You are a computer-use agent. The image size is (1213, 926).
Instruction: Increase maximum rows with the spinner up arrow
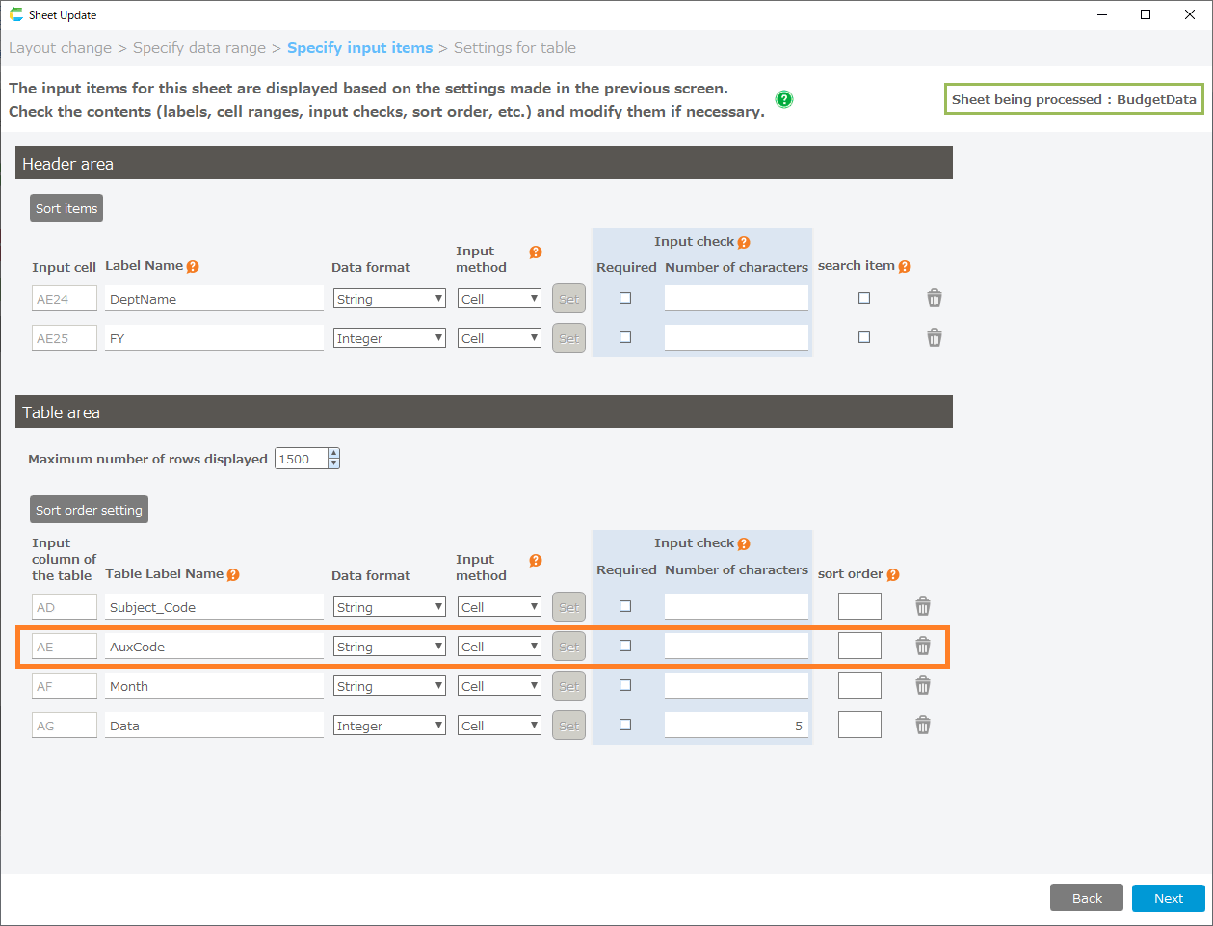tap(333, 453)
